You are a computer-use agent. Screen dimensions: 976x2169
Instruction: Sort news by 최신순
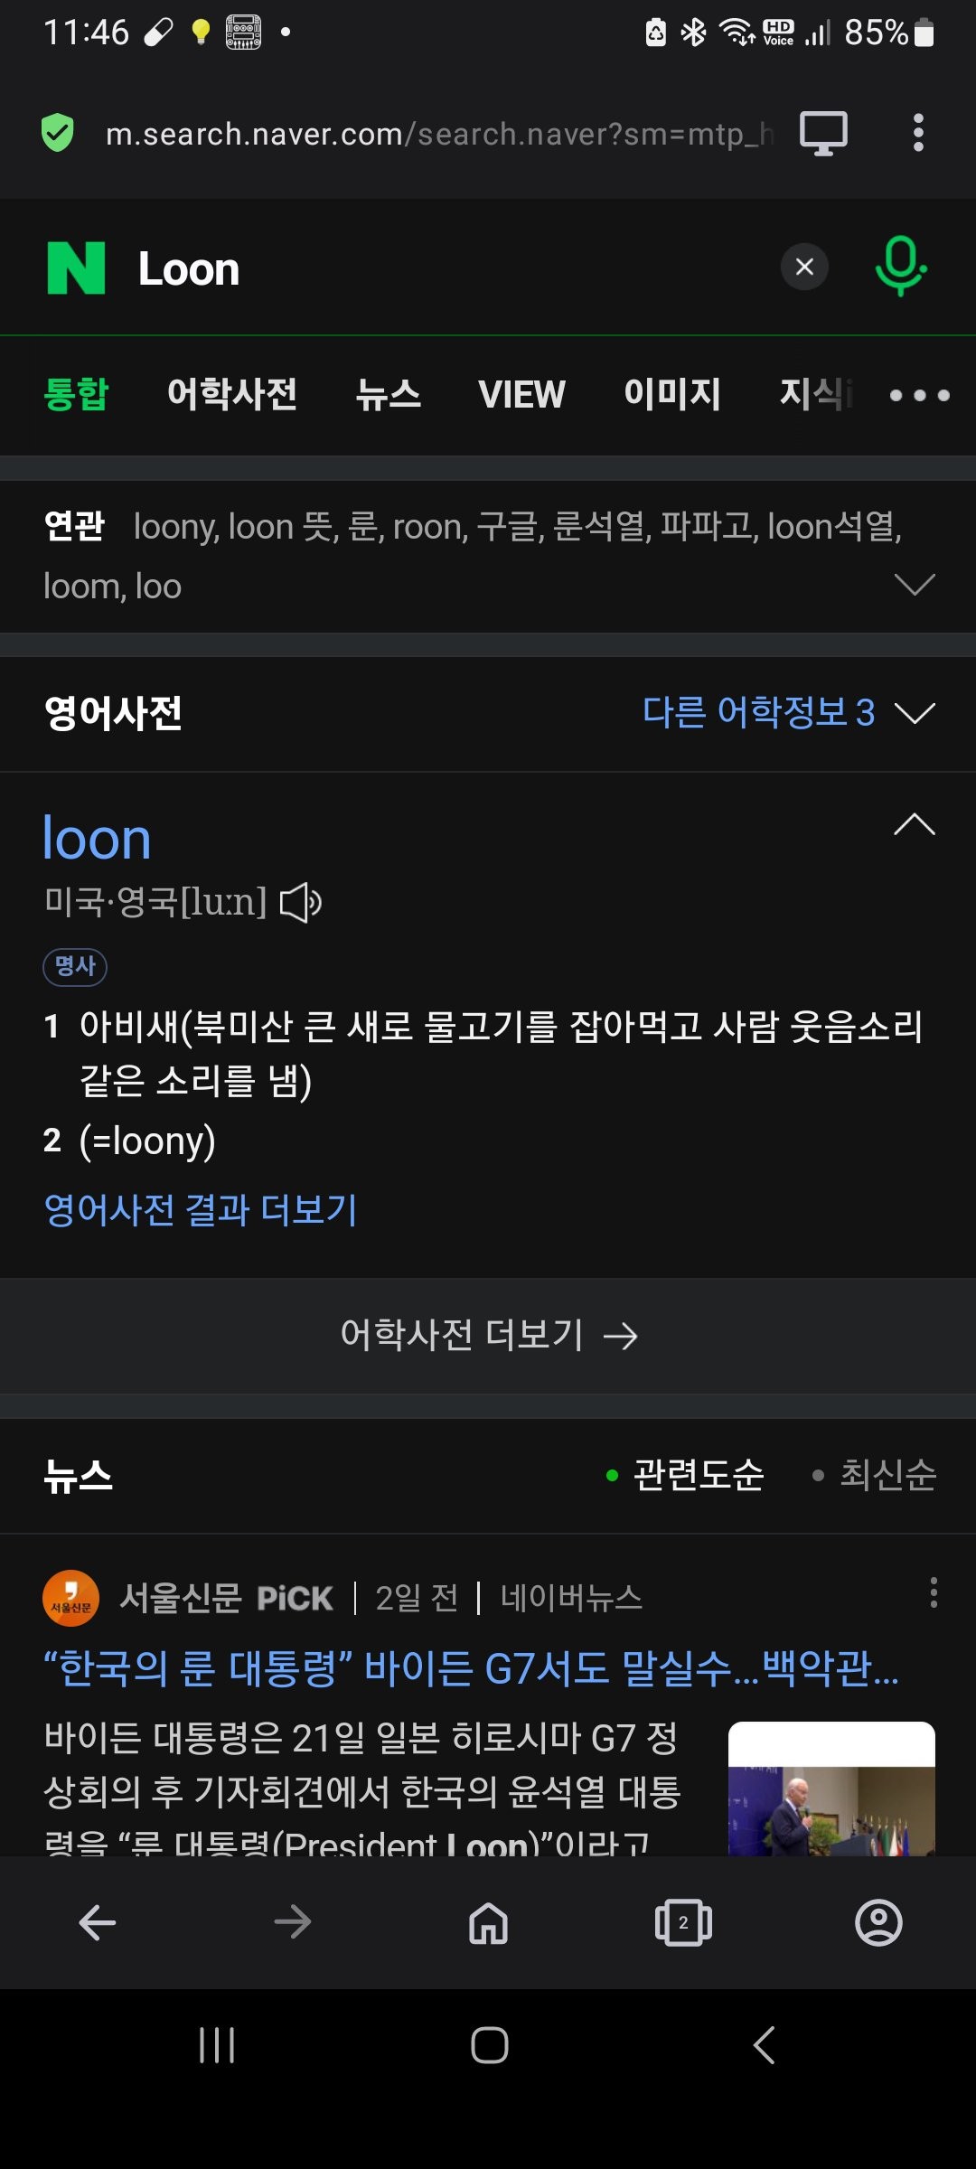point(874,1475)
